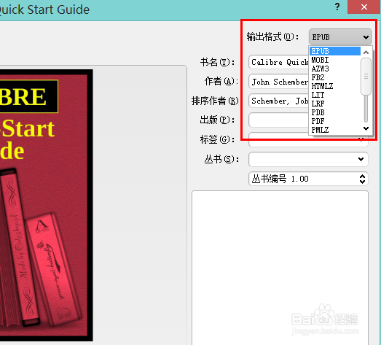Viewport: 381px width, 345px height.
Task: Choose MOBI from the format list
Action: [x=335, y=60]
